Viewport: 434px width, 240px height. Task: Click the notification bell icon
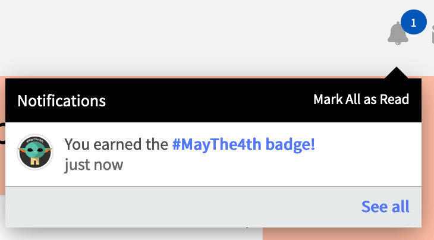point(397,34)
